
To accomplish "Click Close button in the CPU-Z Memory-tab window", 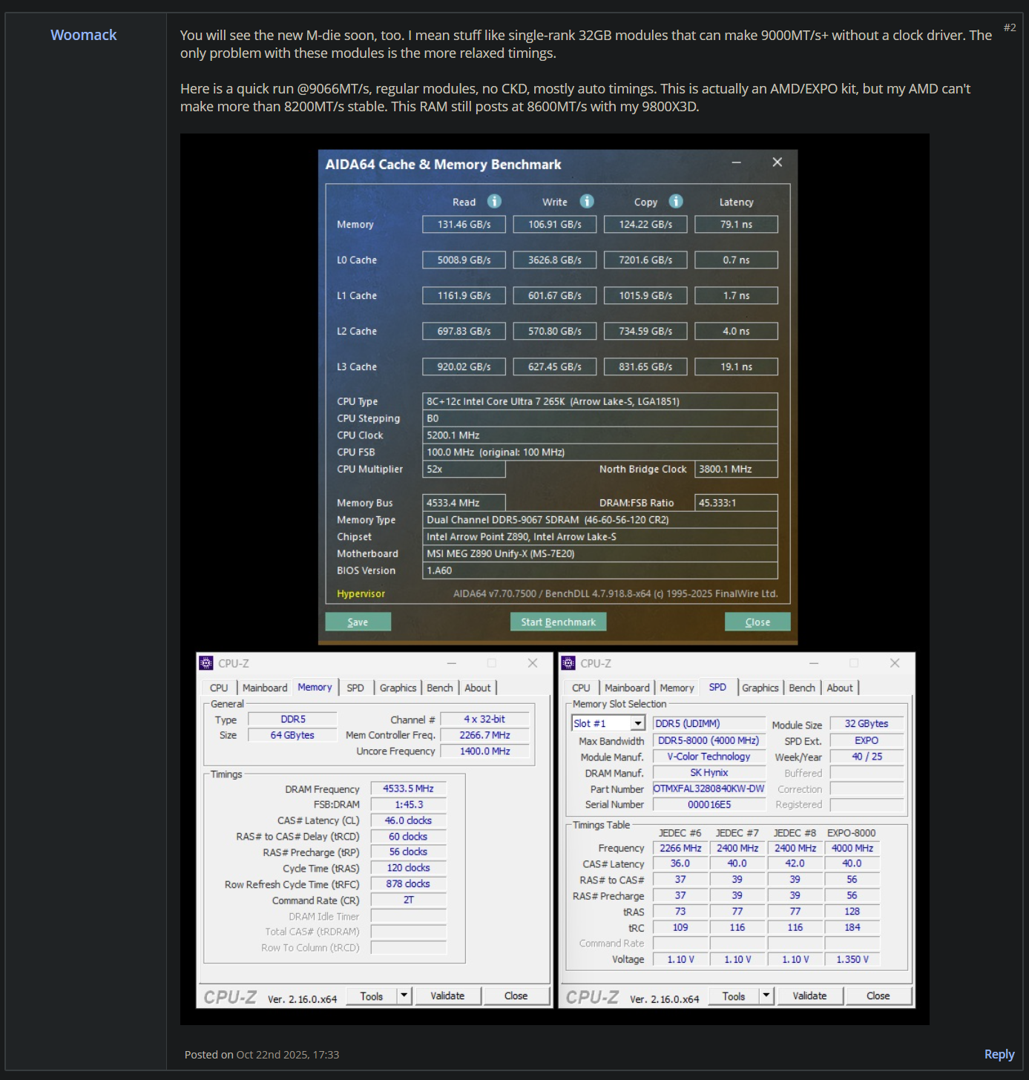I will 516,995.
